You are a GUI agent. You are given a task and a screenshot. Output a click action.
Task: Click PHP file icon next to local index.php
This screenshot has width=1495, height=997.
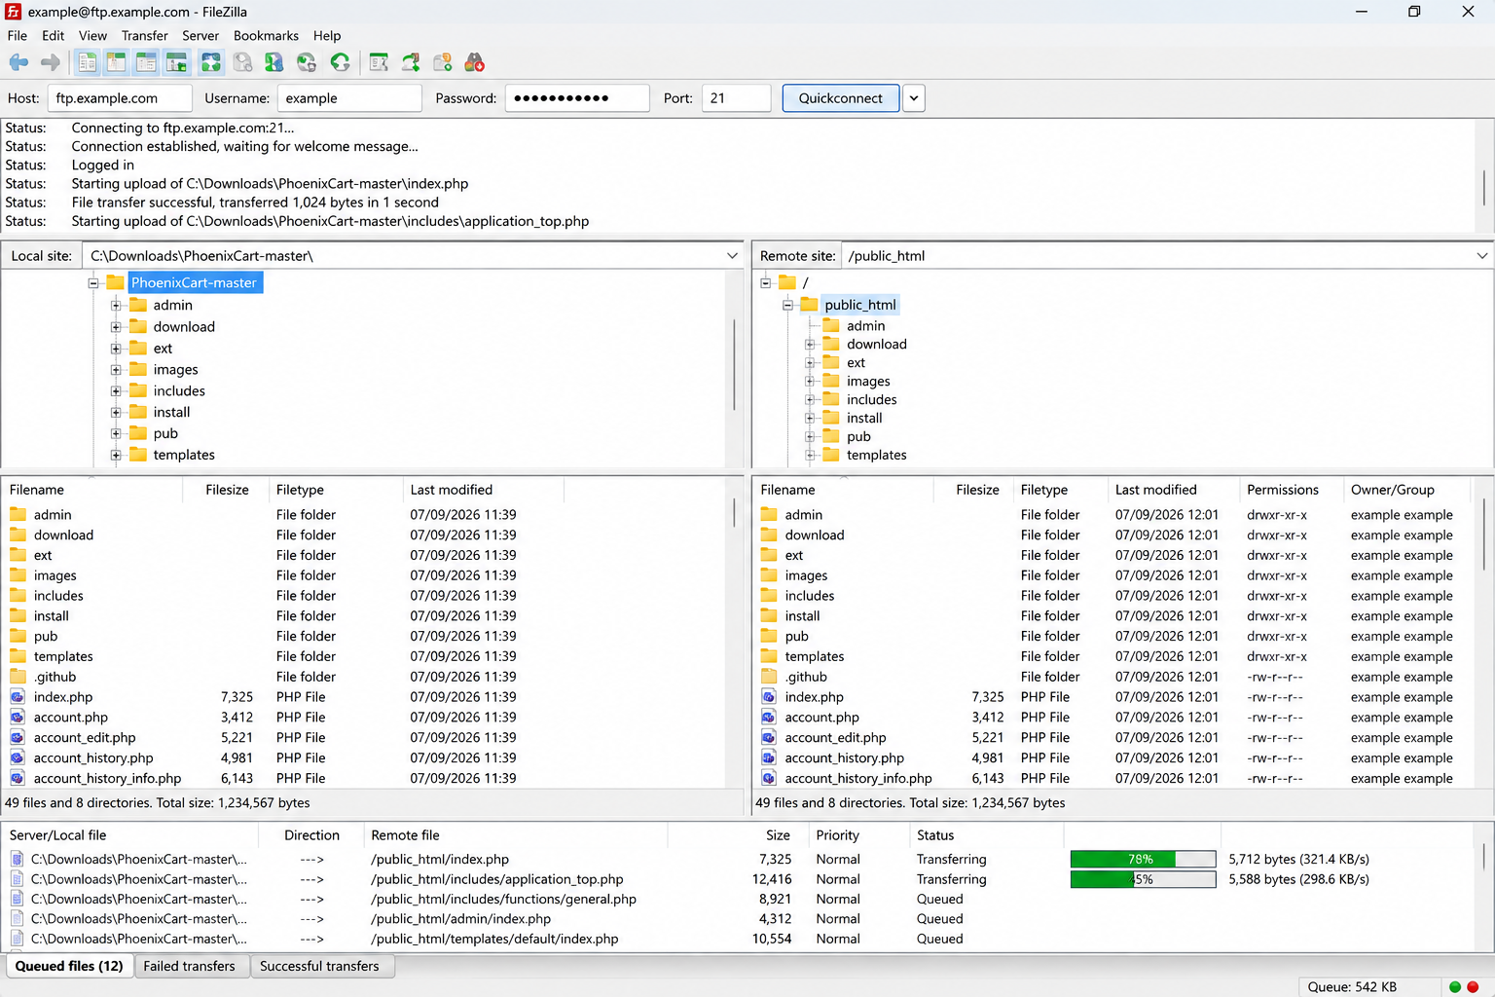[18, 697]
